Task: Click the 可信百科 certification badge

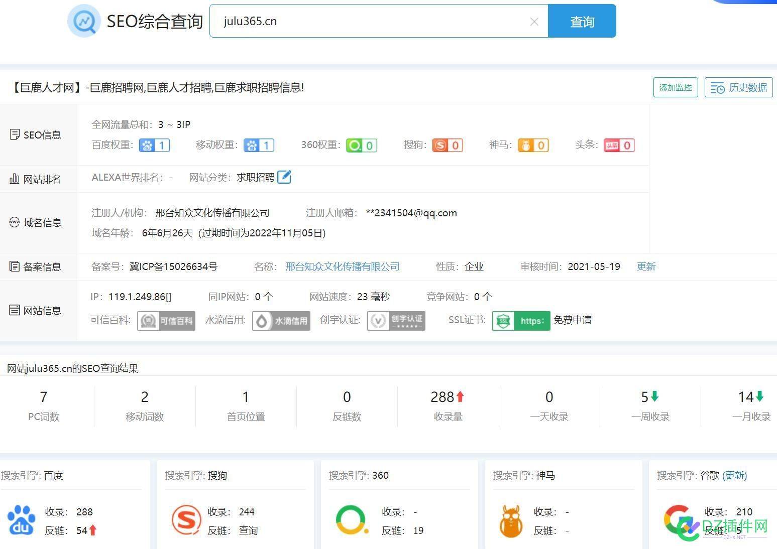Action: click(166, 321)
